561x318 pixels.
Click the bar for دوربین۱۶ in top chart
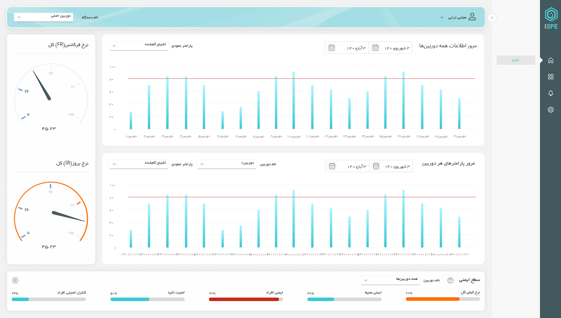(404, 100)
